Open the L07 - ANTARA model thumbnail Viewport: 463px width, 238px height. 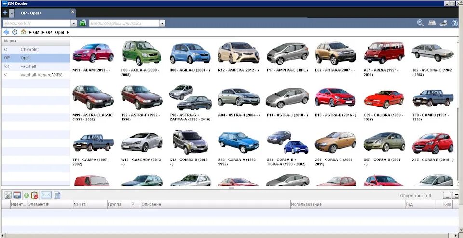336,53
